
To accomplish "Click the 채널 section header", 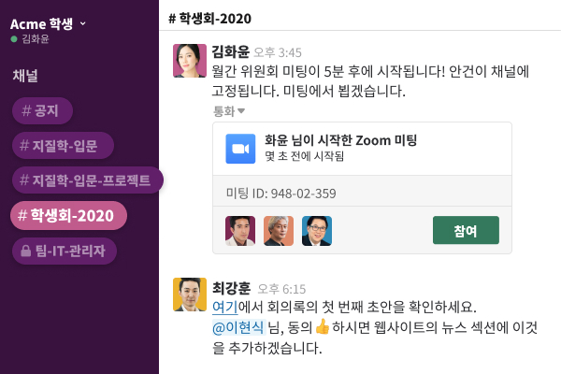I will [24, 75].
